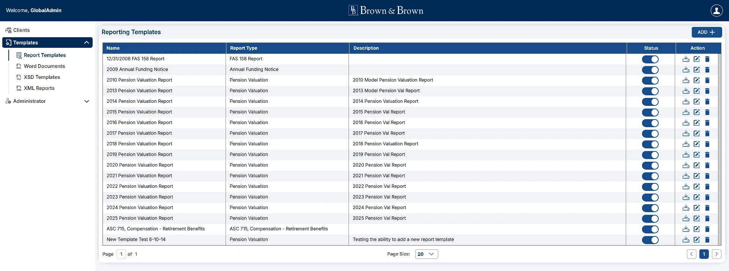729x271 pixels.
Task: Switch off the 2025 Pension Valuation Report status
Action: pos(650,219)
